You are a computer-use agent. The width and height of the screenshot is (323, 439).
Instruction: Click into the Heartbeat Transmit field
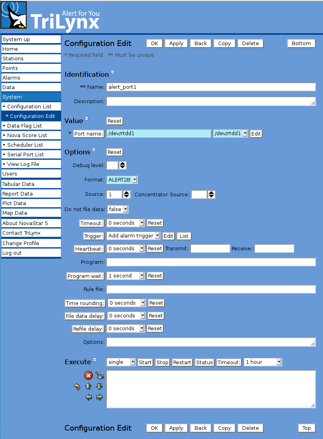[x=210, y=248]
